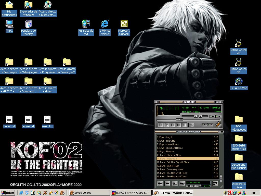Toggle the Winamp playlist (LR) button
The width and height of the screenshot is (261, 196).
218,116
